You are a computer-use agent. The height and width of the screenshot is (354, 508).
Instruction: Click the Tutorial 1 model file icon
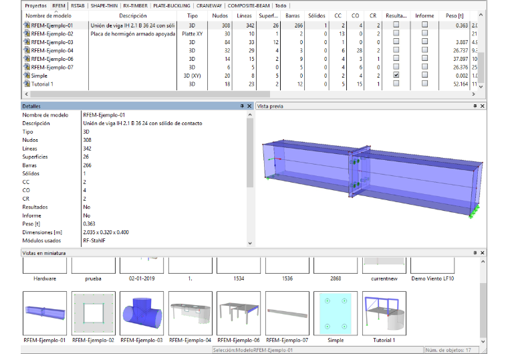(x=27, y=84)
